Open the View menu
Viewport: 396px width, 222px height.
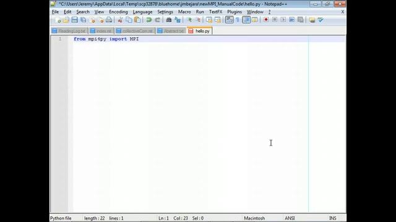coord(99,12)
